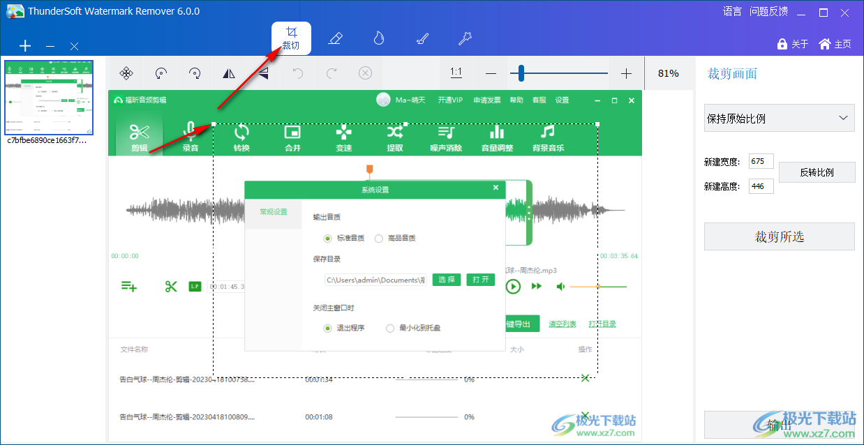864x445 pixels.
Task: Open the 问题反馈 feedback menu
Action: pyautogui.click(x=768, y=11)
